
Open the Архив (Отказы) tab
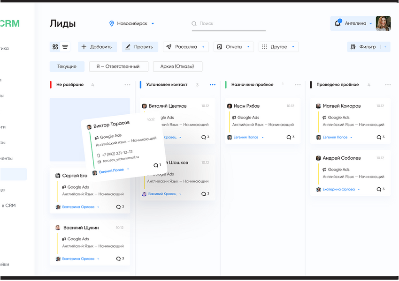tap(176, 67)
